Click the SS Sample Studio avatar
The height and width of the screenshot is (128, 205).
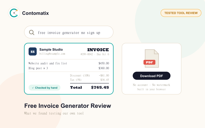click(x=33, y=51)
